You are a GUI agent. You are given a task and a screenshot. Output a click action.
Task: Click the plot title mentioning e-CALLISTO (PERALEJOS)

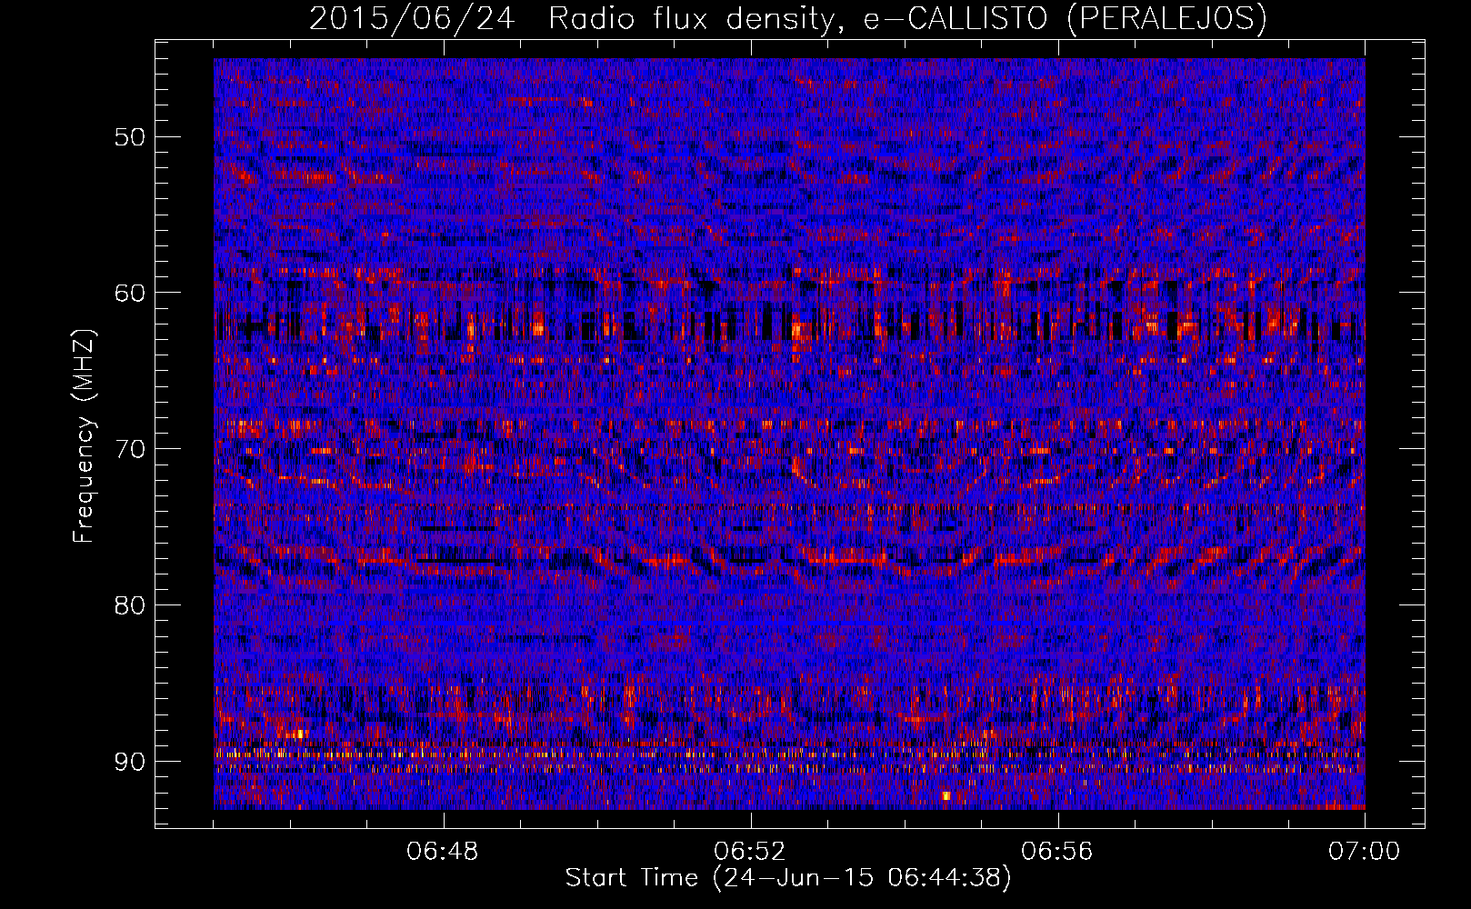tap(788, 18)
